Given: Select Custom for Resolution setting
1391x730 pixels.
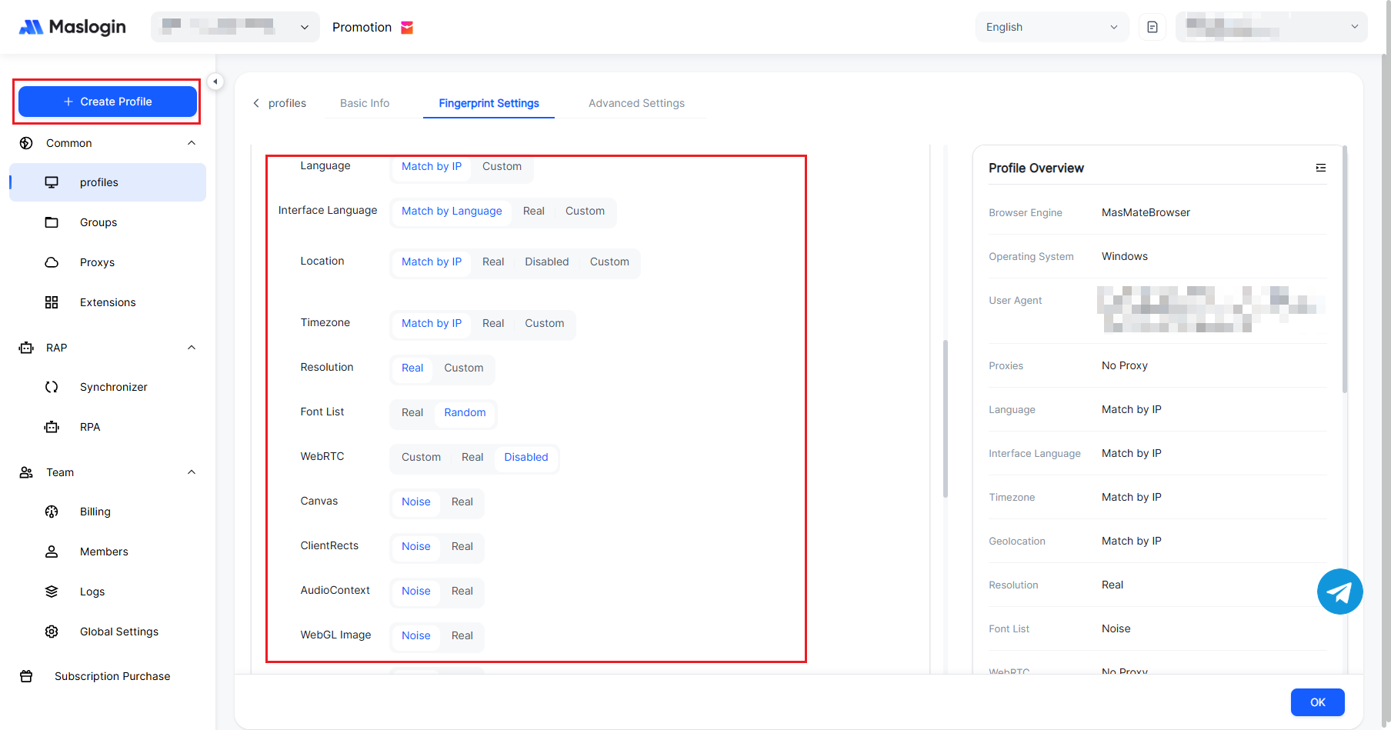Looking at the screenshot, I should pyautogui.click(x=463, y=368).
